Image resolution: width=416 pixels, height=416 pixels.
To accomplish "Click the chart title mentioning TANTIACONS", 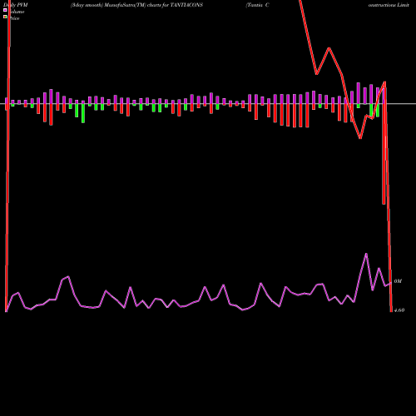I will [x=136, y=5].
